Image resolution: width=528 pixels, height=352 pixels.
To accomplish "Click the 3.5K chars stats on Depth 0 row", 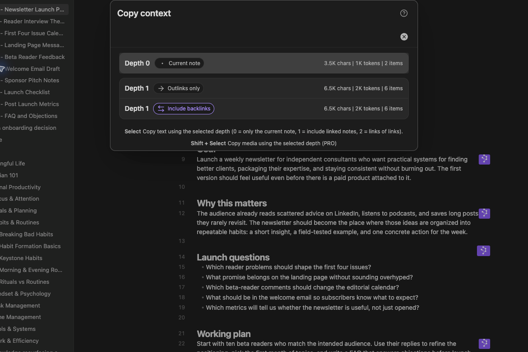I will pyautogui.click(x=363, y=63).
